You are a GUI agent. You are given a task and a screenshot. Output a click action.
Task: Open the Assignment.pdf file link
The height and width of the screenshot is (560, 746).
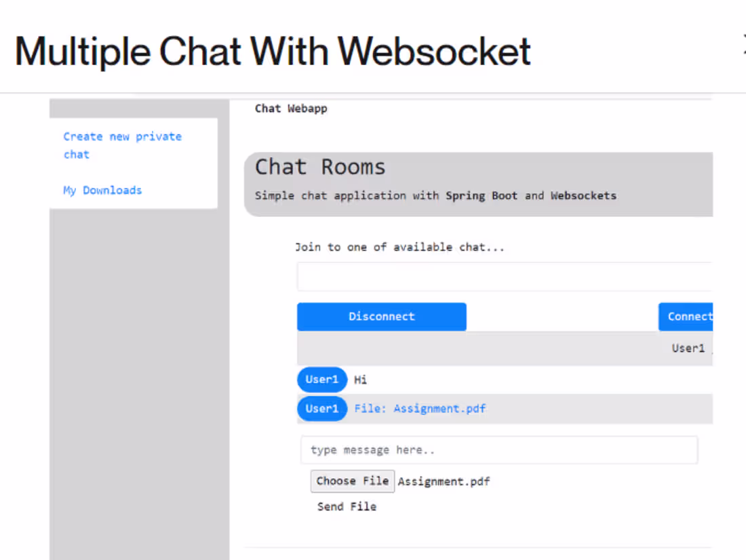click(439, 408)
